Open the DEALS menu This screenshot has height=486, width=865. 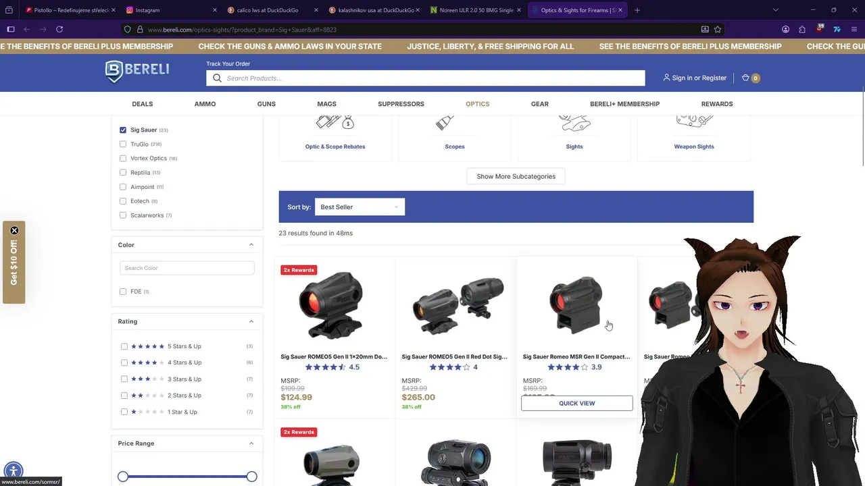point(143,104)
